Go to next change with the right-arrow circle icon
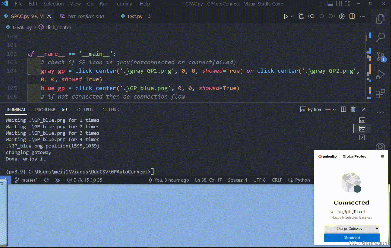 point(332,16)
